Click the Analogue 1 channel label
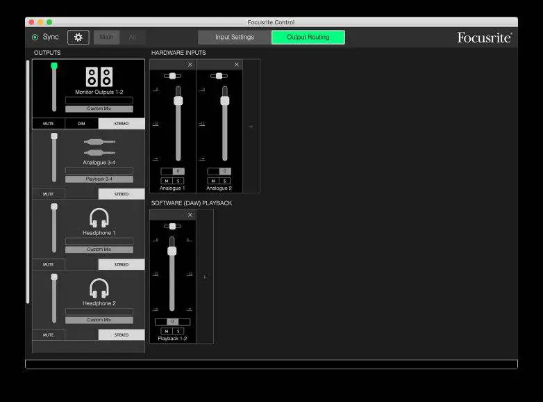 [x=172, y=188]
